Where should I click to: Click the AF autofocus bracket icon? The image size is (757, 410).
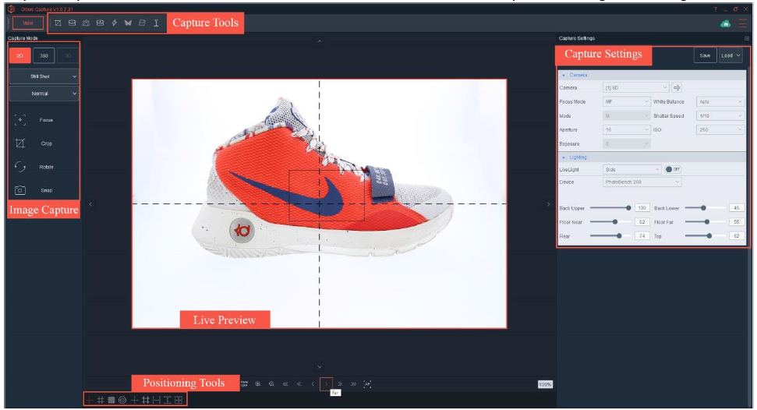point(367,384)
